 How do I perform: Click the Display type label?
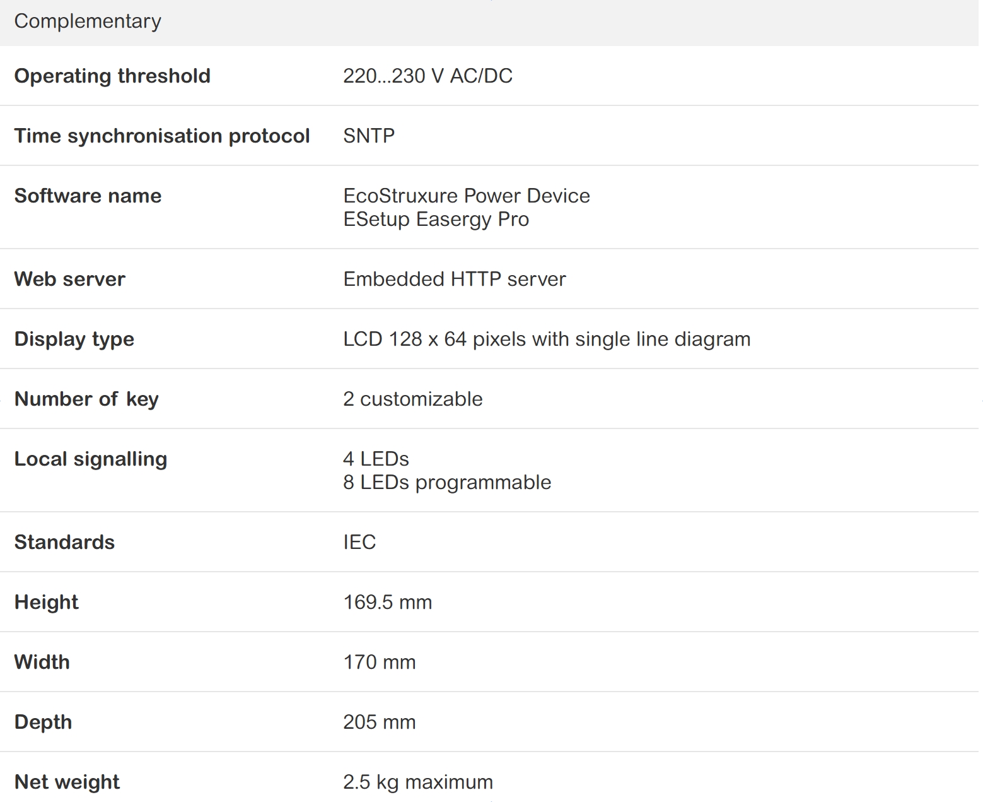[74, 339]
